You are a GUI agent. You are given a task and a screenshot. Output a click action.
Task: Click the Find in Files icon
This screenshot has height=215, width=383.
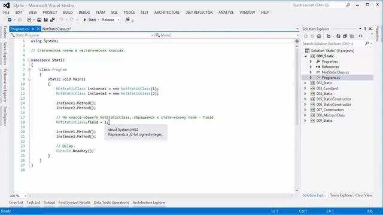point(127,20)
